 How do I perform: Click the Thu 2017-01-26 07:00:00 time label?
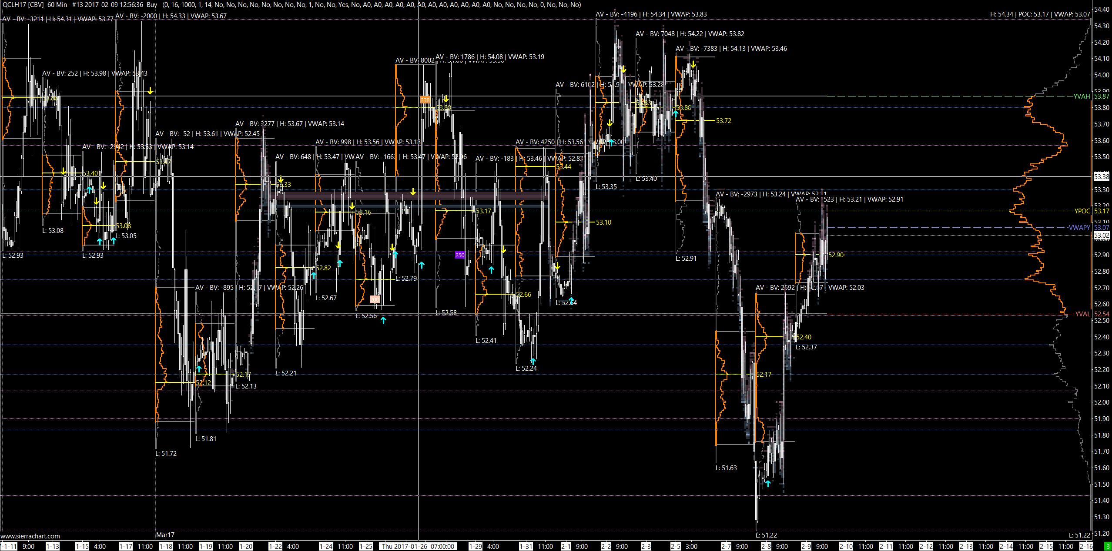[418, 546]
